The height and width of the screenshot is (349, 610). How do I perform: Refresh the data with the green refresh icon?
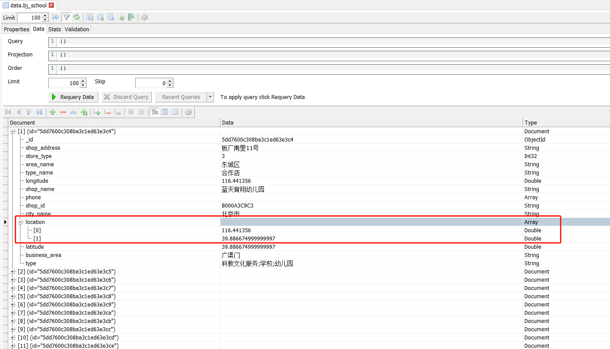click(77, 17)
